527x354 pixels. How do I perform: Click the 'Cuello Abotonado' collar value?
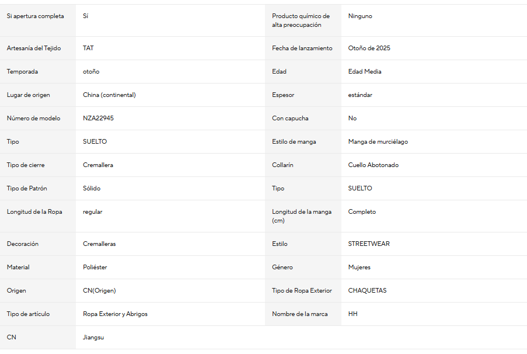373,165
